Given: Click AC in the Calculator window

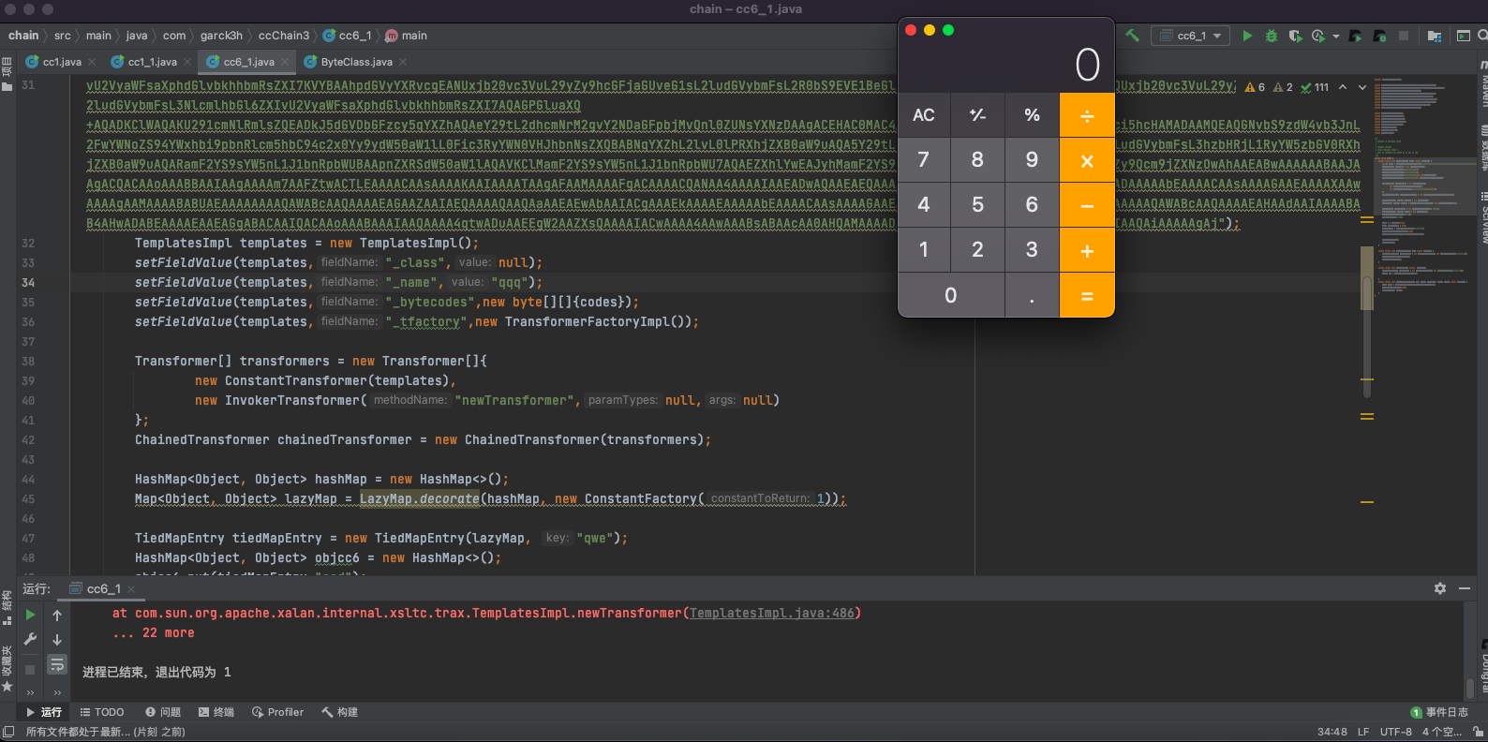Looking at the screenshot, I should point(924,115).
